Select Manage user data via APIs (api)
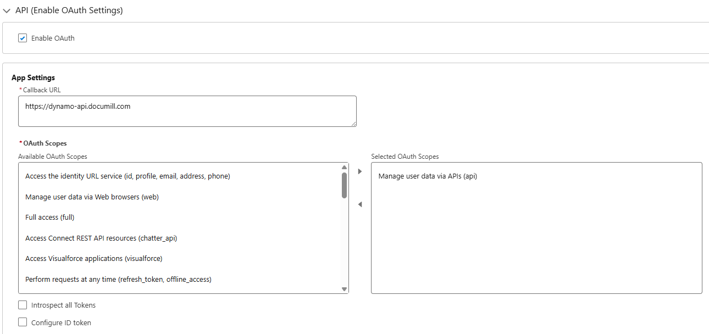 (x=428, y=176)
